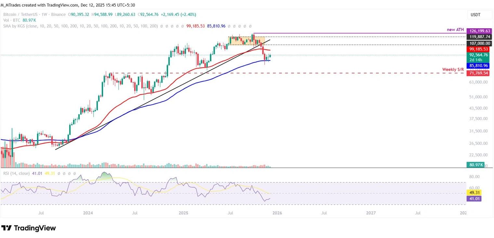Click the ø icon before the blue 85,810.96 value
The height and width of the screenshot is (238, 494).
pyautogui.click(x=183, y=26)
